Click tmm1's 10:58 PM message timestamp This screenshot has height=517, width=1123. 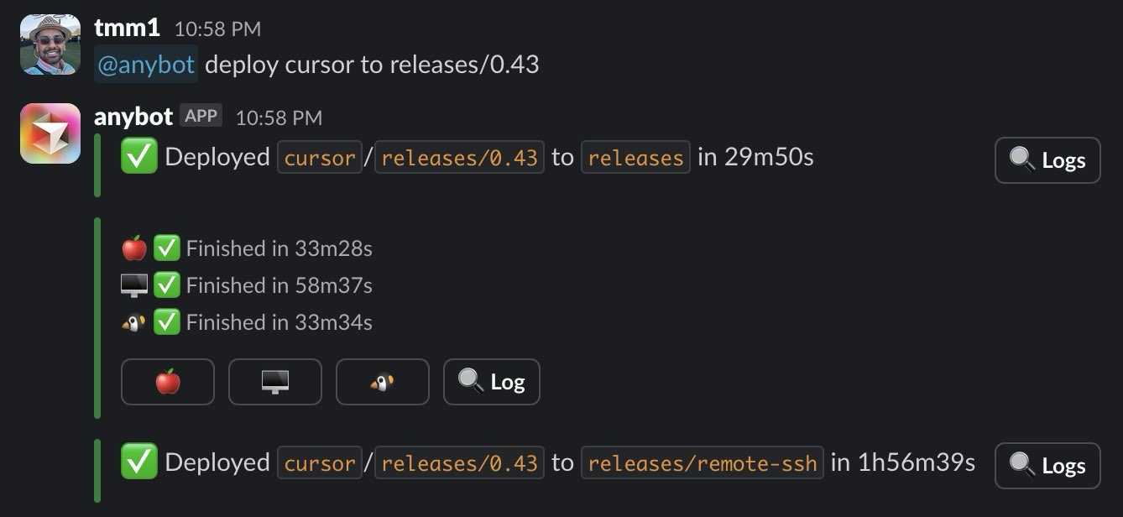pyautogui.click(x=217, y=29)
